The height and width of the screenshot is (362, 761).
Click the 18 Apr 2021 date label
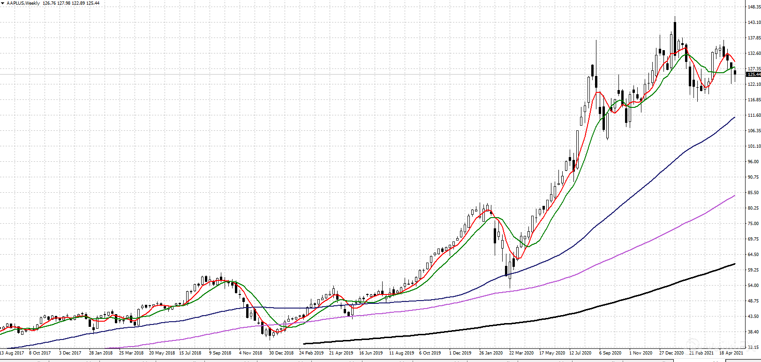pos(731,353)
